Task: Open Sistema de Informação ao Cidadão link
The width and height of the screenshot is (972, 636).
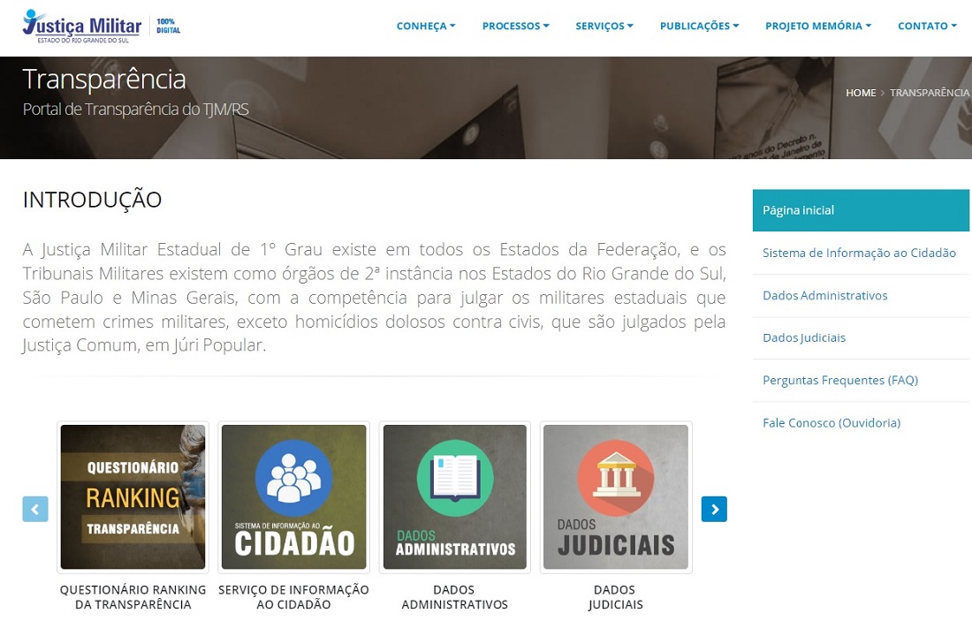Action: pos(859,253)
